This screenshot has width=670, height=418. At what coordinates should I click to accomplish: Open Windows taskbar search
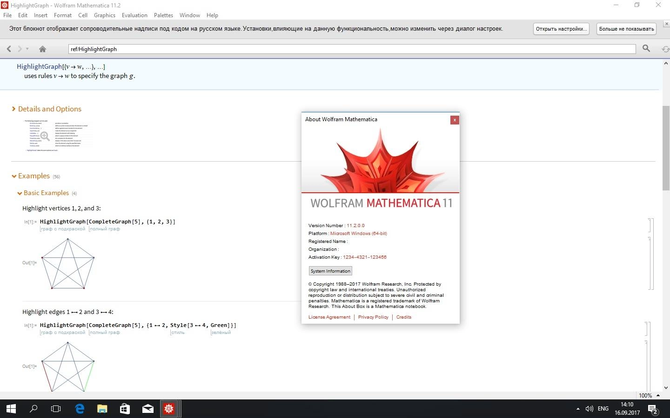[33, 409]
